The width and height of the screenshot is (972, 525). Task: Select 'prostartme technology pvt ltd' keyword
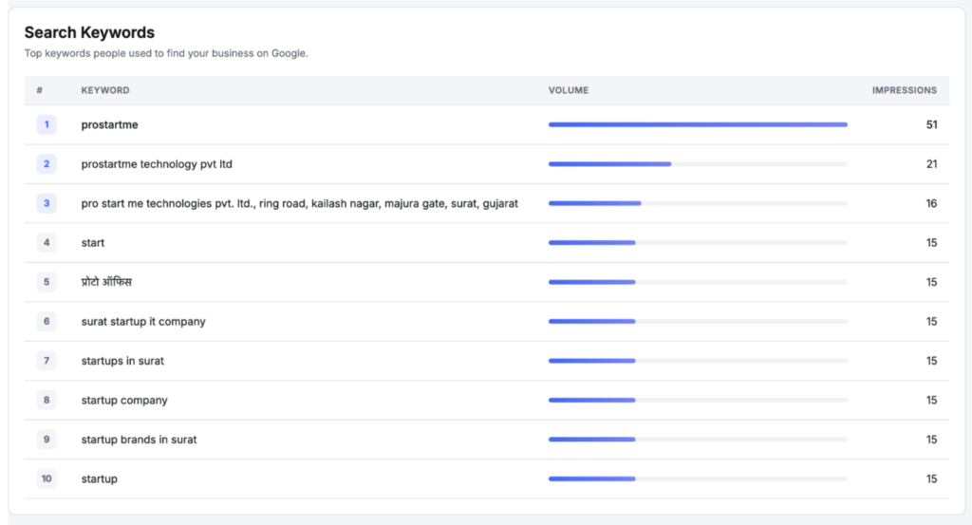point(157,164)
